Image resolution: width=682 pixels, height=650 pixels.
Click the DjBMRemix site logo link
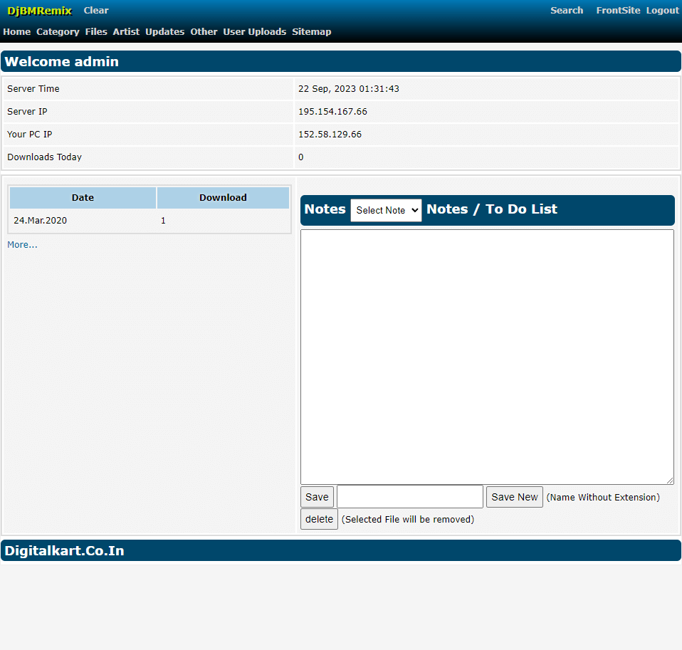(x=39, y=11)
